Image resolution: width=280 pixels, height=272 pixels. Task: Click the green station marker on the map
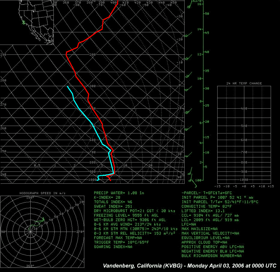click(23, 22)
